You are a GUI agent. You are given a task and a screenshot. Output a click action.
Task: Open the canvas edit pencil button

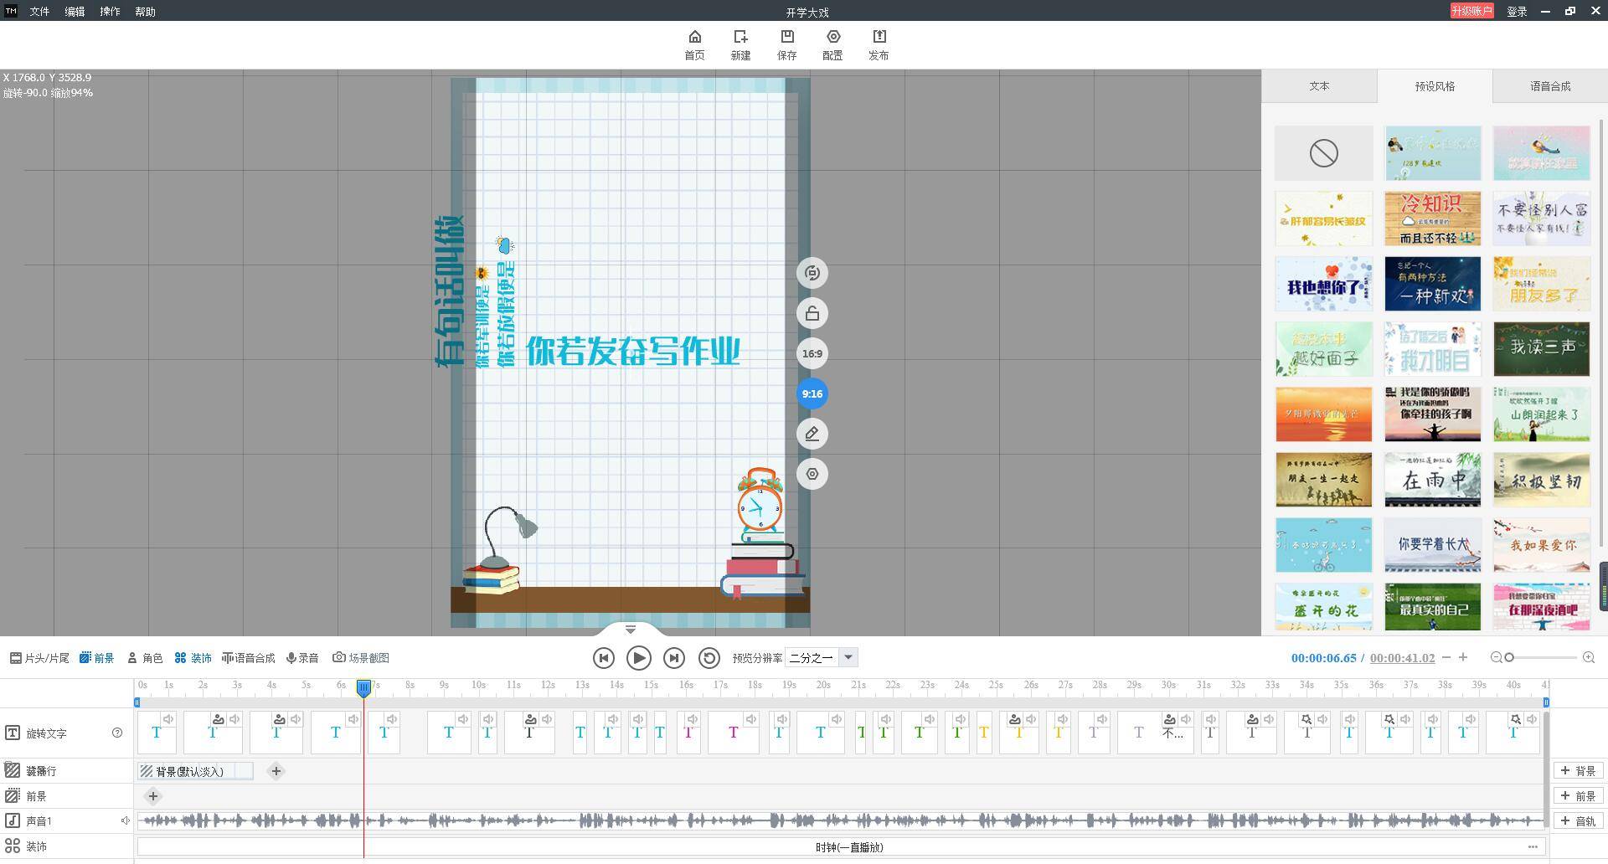click(812, 434)
